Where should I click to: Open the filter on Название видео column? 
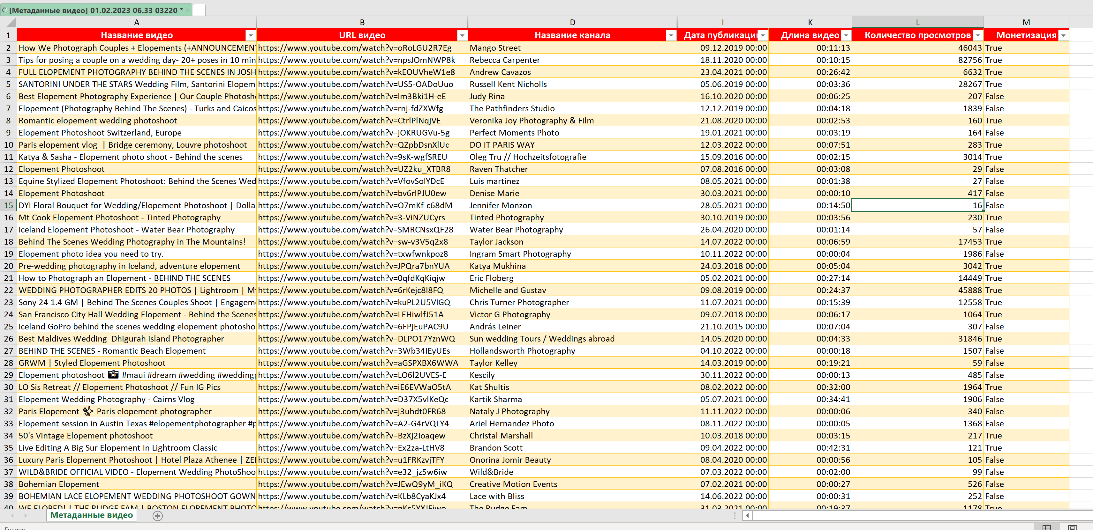(250, 36)
